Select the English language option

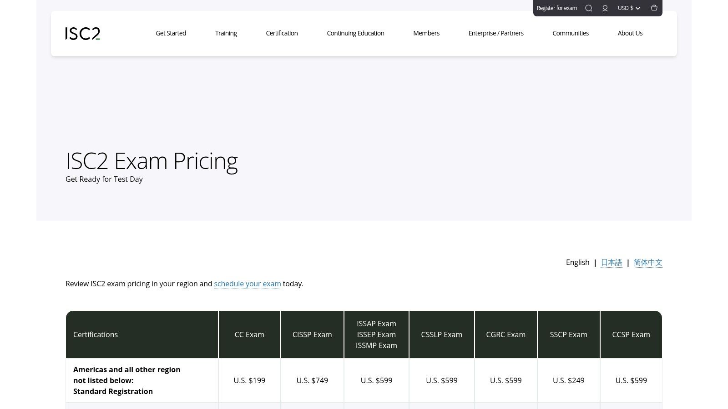click(577, 262)
